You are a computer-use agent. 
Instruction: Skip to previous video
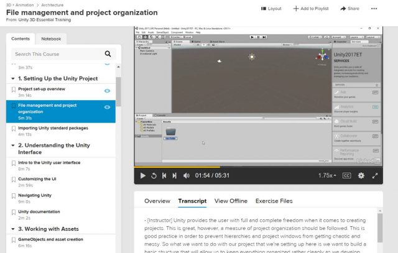pyautogui.click(x=164, y=175)
